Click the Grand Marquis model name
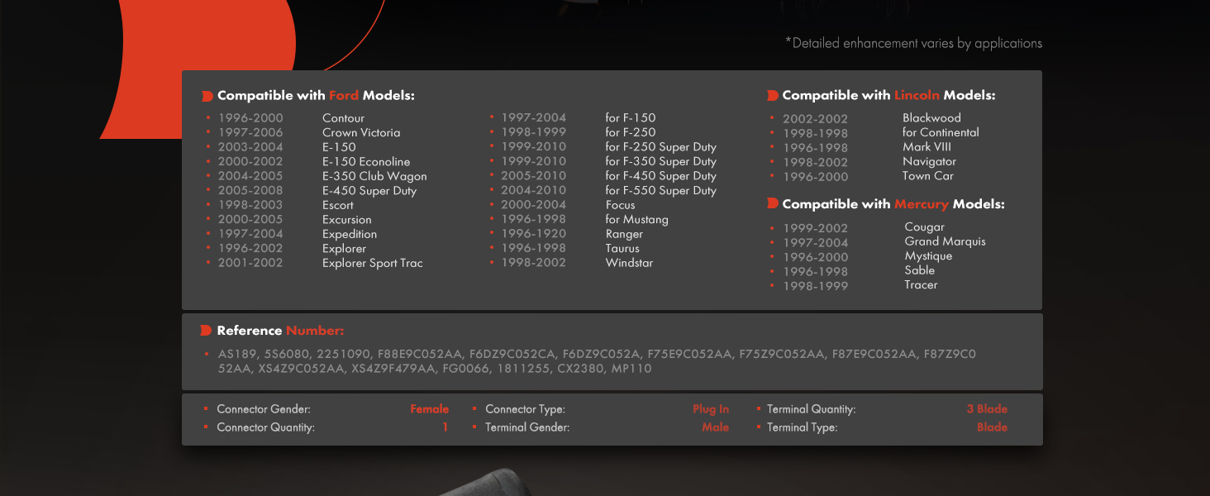This screenshot has width=1210, height=496. click(x=946, y=241)
